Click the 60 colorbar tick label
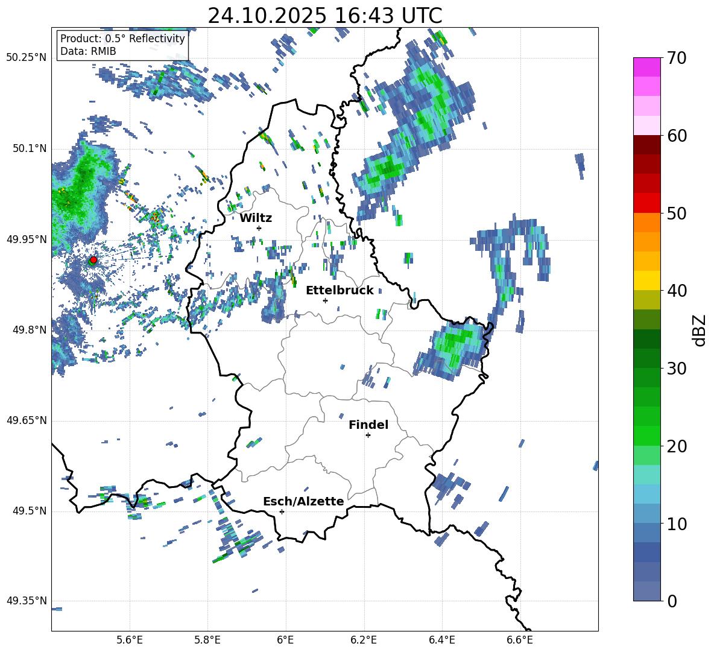Image resolution: width=714 pixels, height=652 pixels. click(x=676, y=136)
